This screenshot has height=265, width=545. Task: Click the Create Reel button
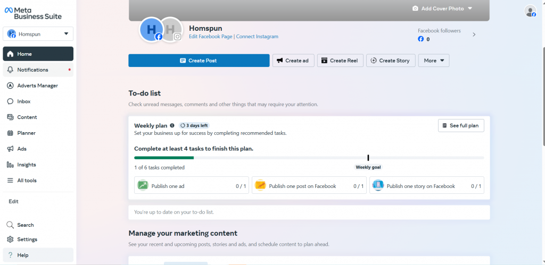tap(340, 61)
